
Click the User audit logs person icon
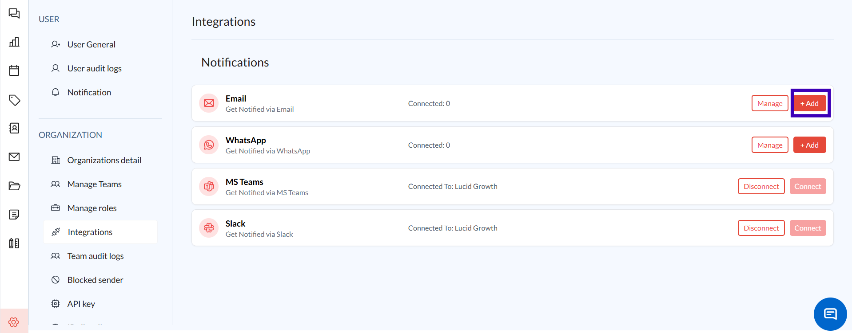[56, 68]
